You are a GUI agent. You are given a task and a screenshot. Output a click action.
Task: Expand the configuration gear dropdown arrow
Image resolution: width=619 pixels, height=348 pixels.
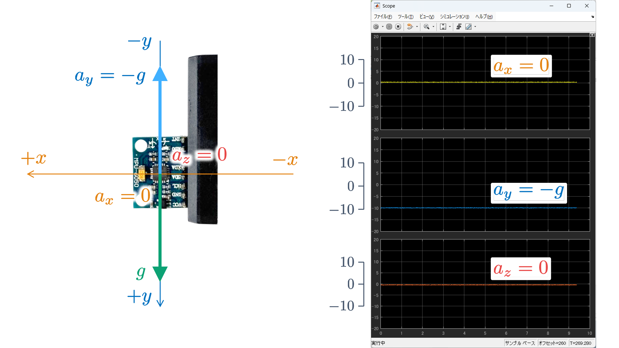click(x=383, y=27)
